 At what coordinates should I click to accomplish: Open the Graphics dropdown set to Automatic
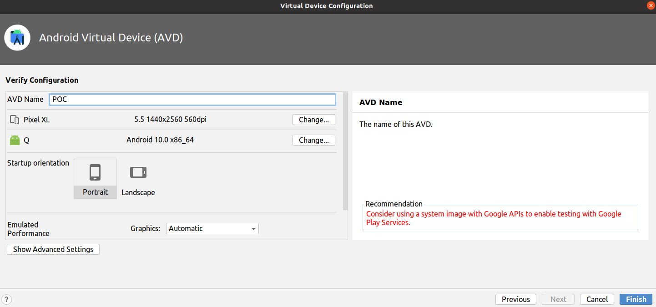click(x=212, y=229)
